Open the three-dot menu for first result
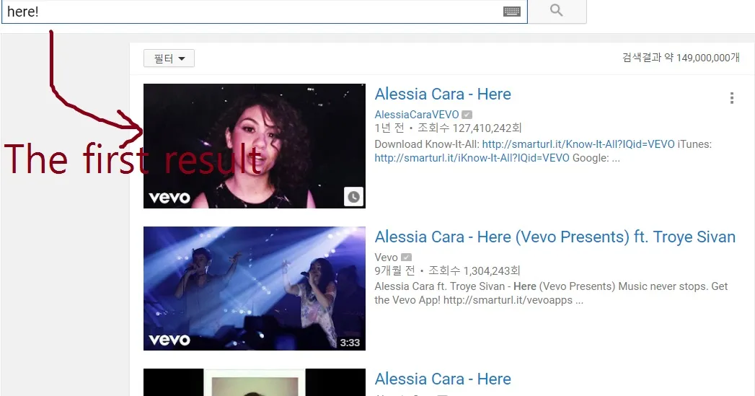Screen dimensions: 755x396 [732, 98]
